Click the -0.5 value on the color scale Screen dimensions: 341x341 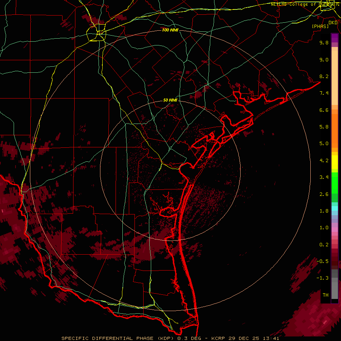click(x=322, y=261)
